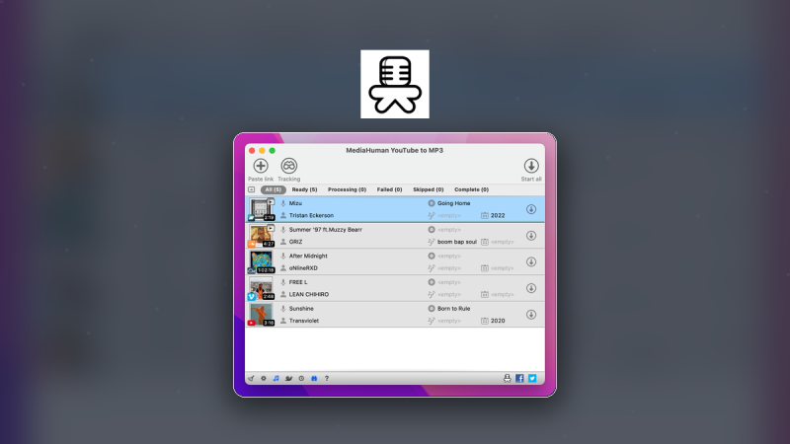Open the Tracking binoculars toolbar button
The image size is (790, 444).
(288, 166)
